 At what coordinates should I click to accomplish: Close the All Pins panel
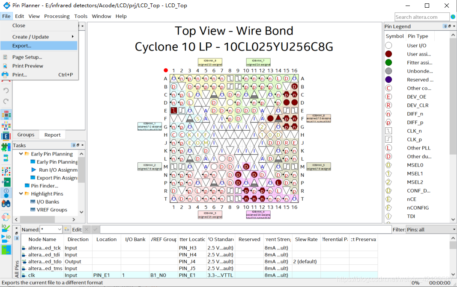click(17, 228)
